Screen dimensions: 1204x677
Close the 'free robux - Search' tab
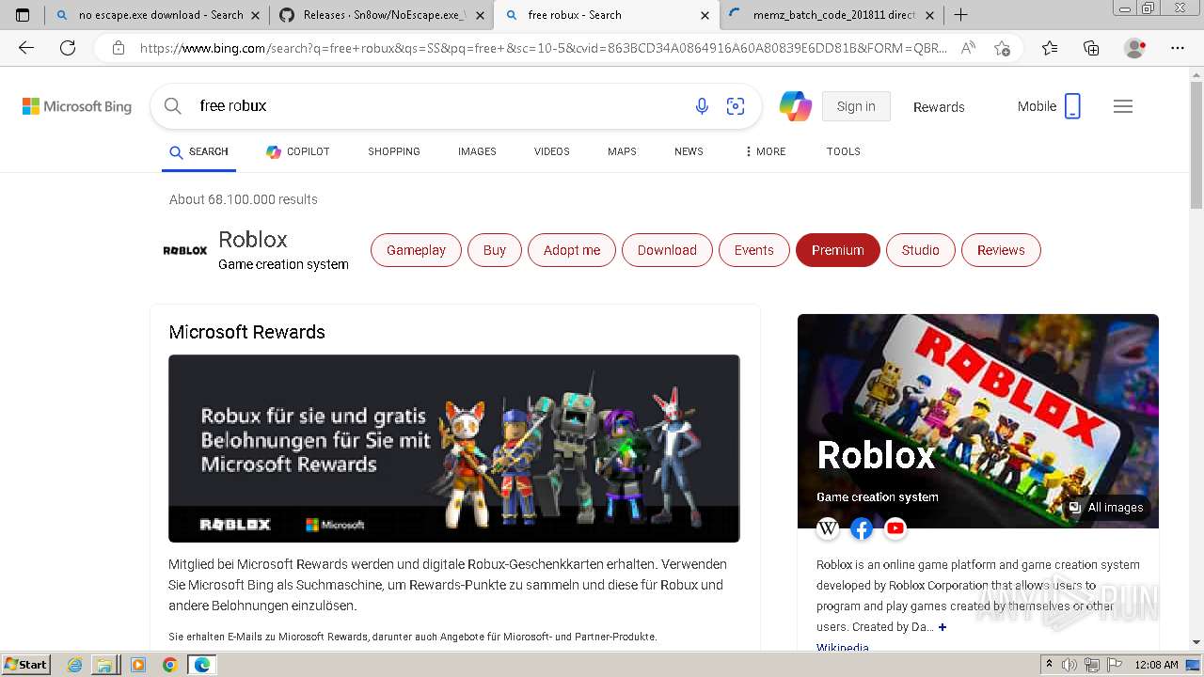(705, 15)
